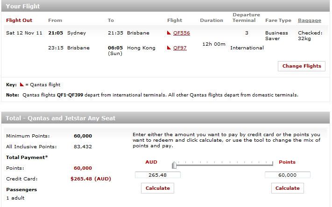Click the 'Flight Out' column heading

(19, 21)
